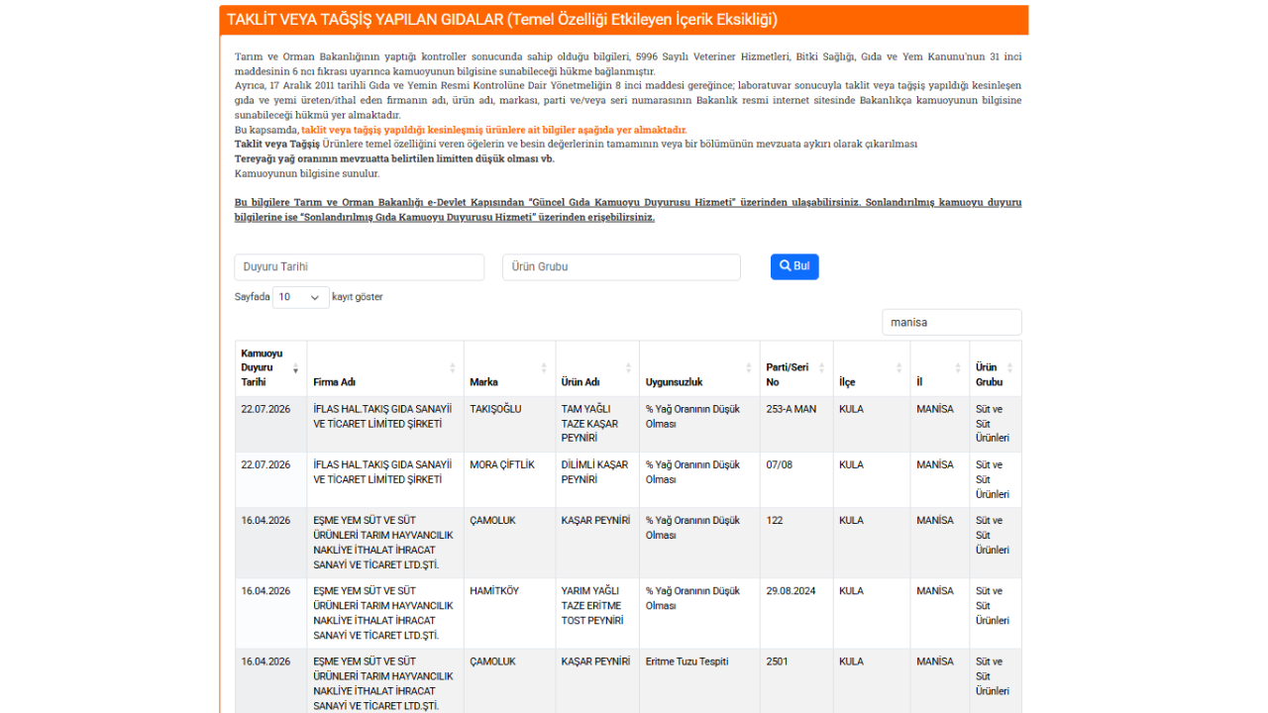Click the orange heading TAKLİT VEYA TAĞŞİŞ YAPILAN GIDALAR

[x=501, y=20]
